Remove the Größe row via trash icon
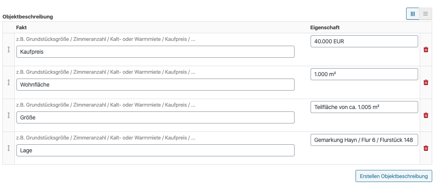 click(x=426, y=115)
